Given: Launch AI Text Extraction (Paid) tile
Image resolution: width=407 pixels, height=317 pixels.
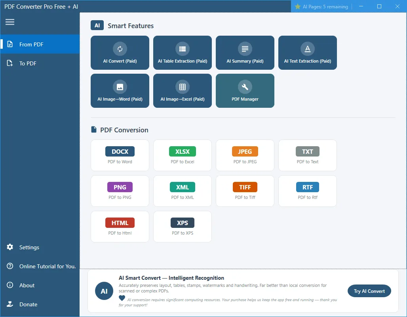Looking at the screenshot, I should 308,52.
